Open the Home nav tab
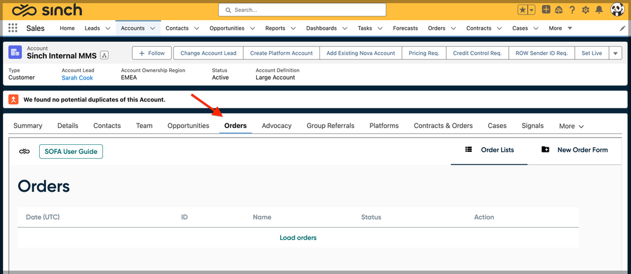Image resolution: width=631 pixels, height=274 pixels. 67,28
